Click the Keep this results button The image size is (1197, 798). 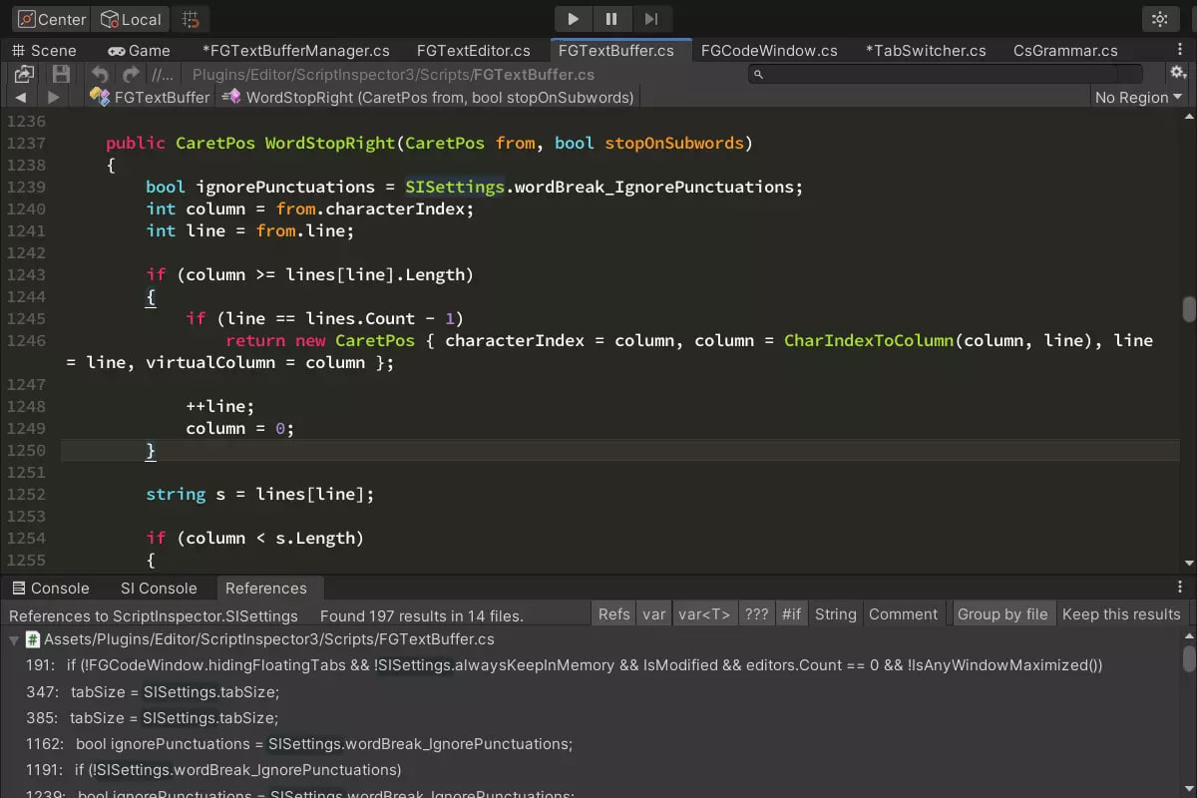[x=1121, y=613]
